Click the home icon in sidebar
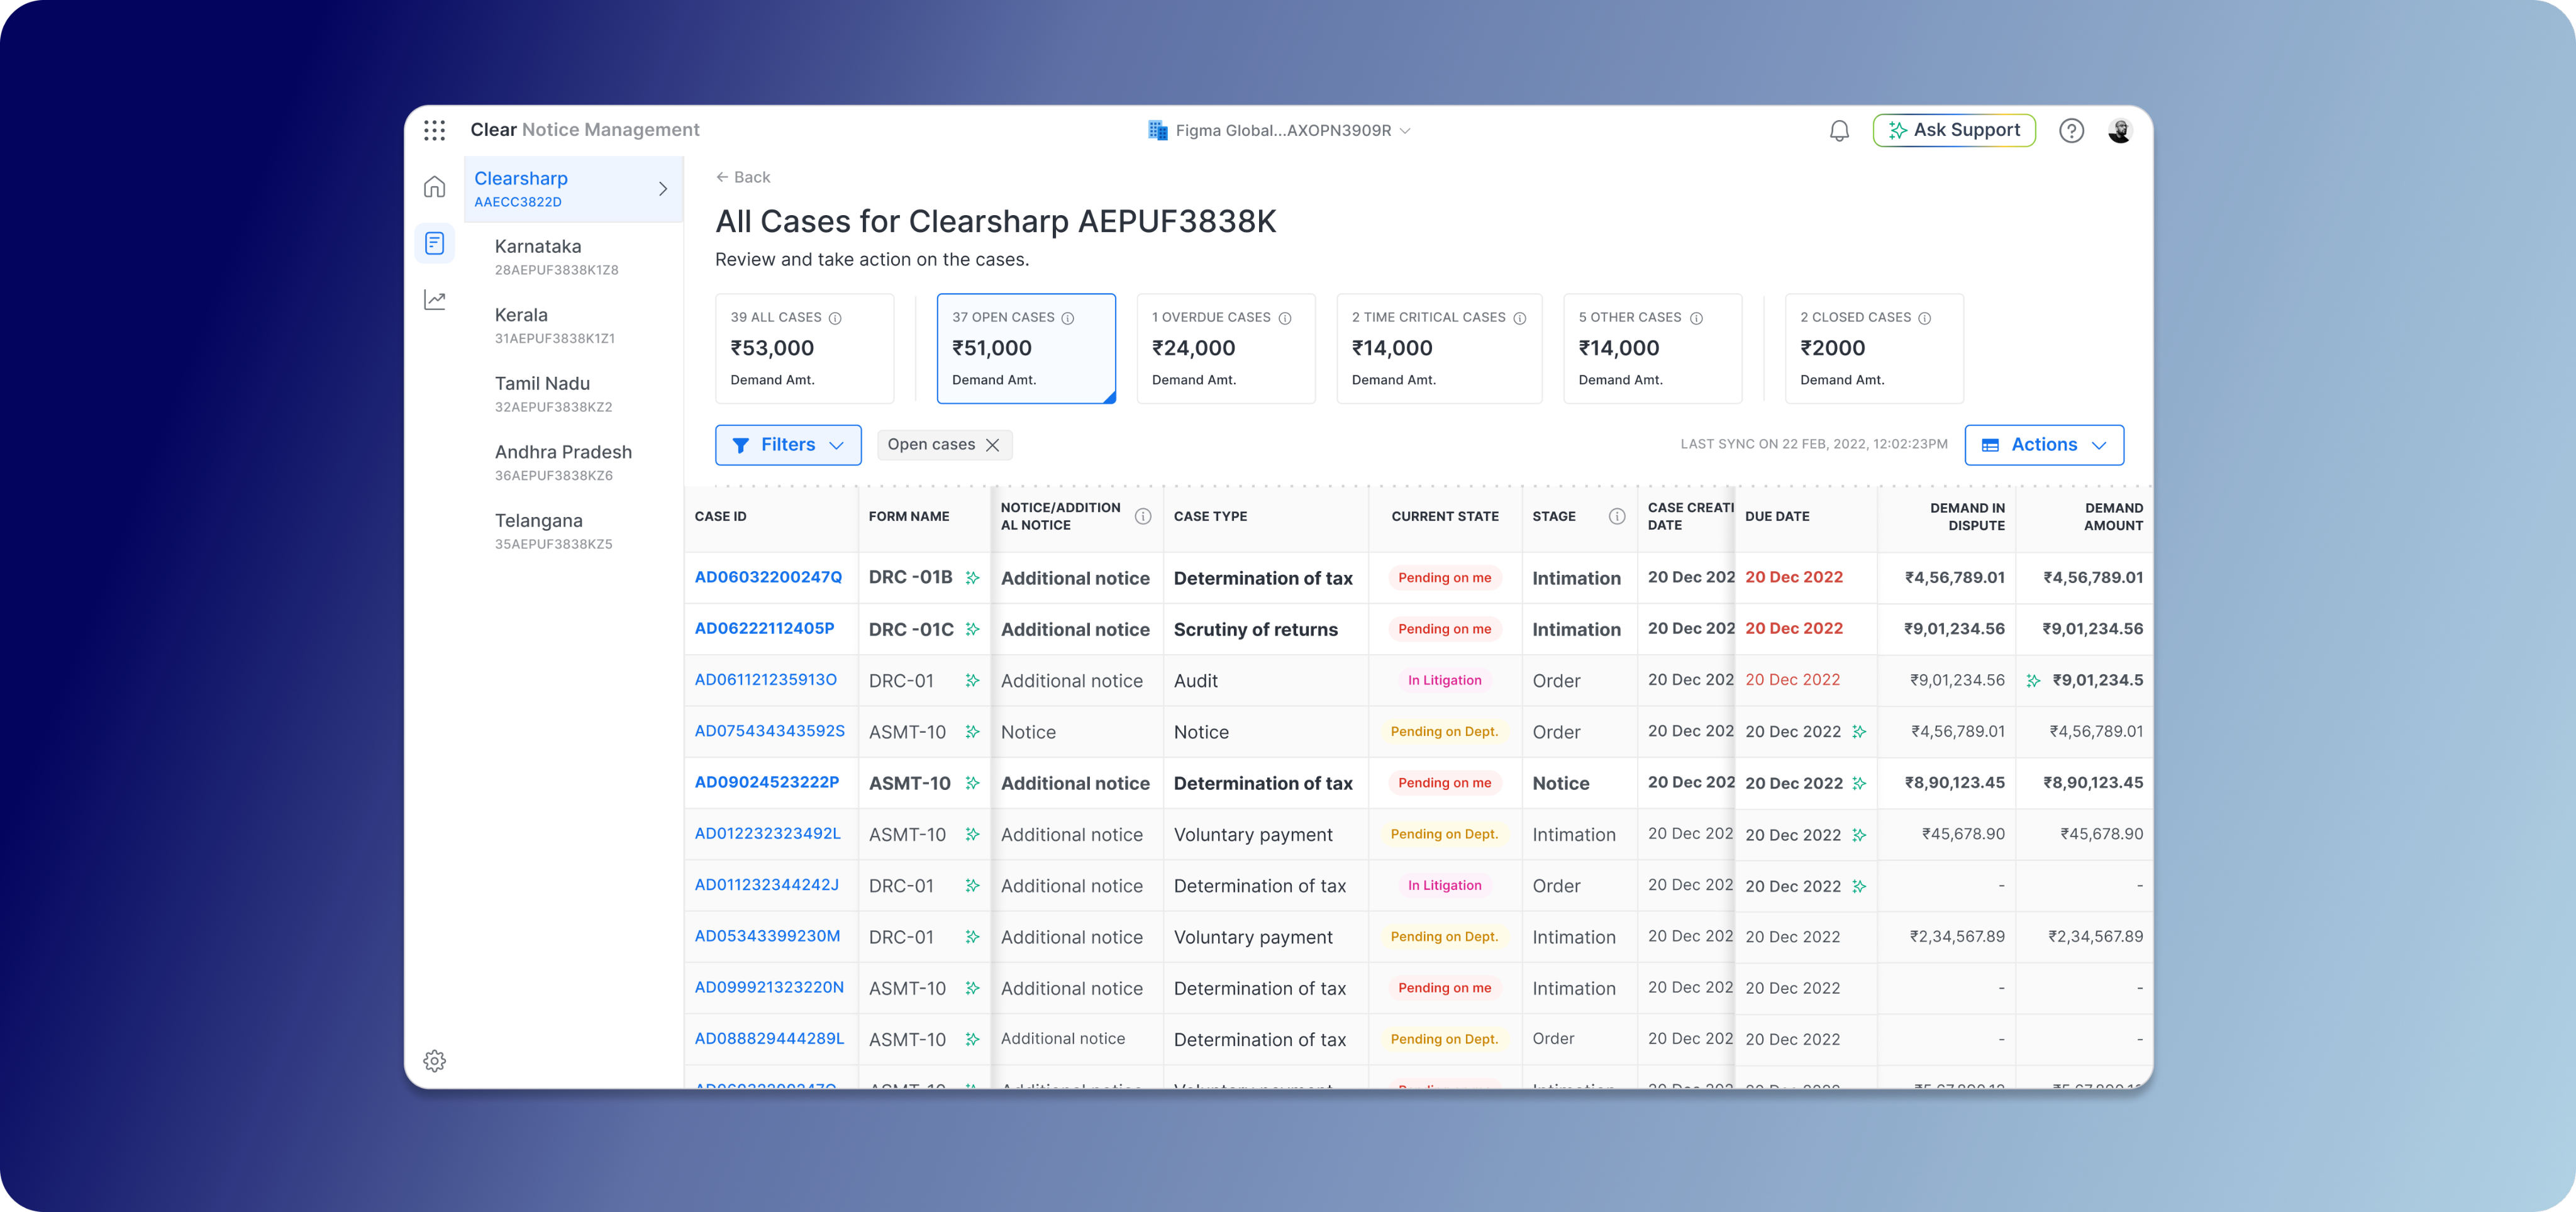Viewport: 2576px width, 1212px height. pyautogui.click(x=434, y=187)
